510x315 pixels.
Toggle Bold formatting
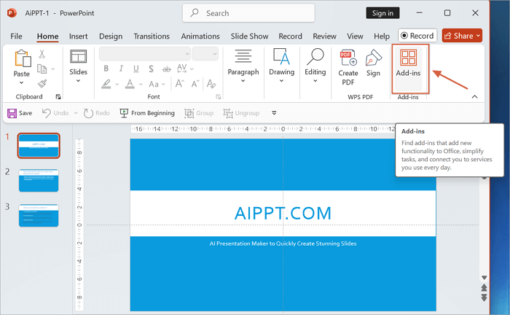point(106,69)
